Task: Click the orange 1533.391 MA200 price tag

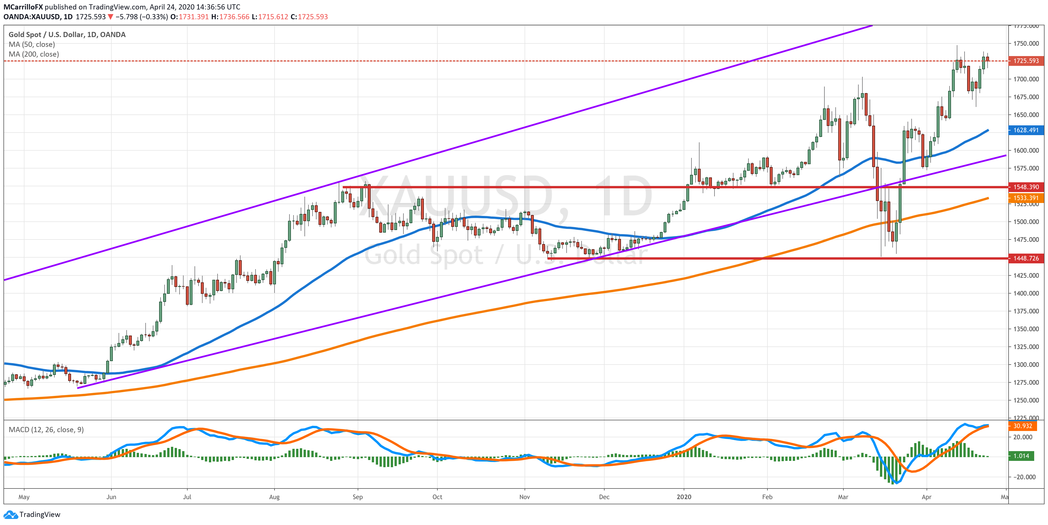Action: 1026,198
